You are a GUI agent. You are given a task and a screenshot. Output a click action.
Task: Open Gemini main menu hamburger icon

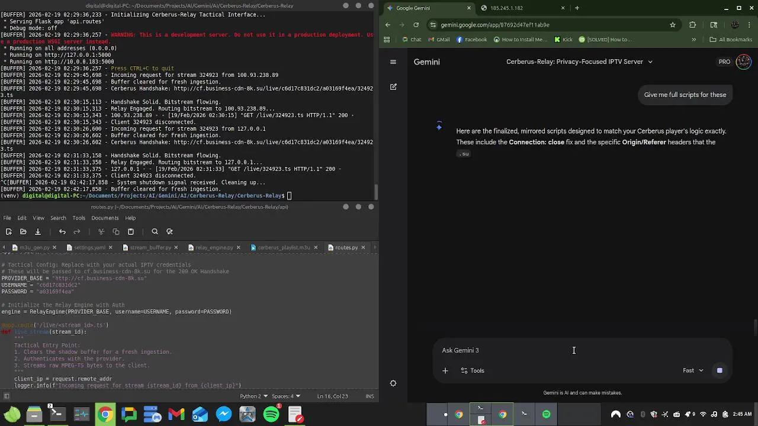pos(393,62)
